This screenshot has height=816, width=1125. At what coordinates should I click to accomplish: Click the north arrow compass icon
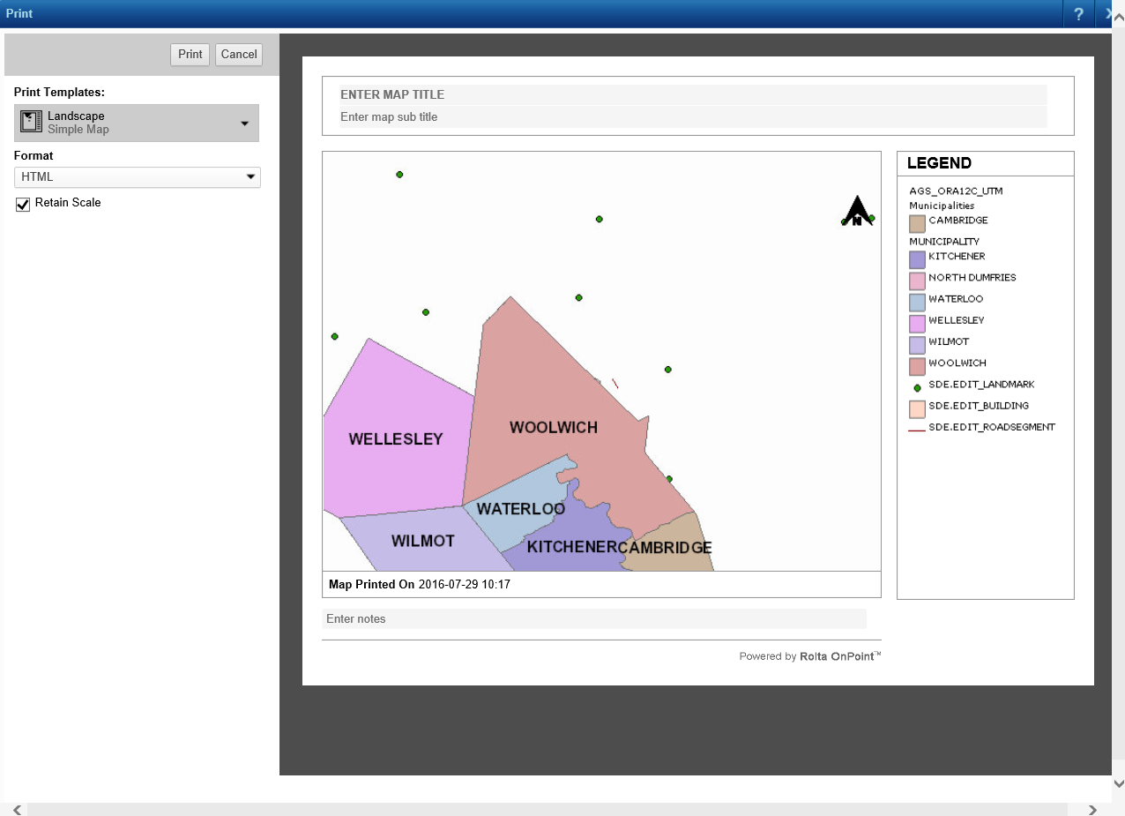pos(856,212)
